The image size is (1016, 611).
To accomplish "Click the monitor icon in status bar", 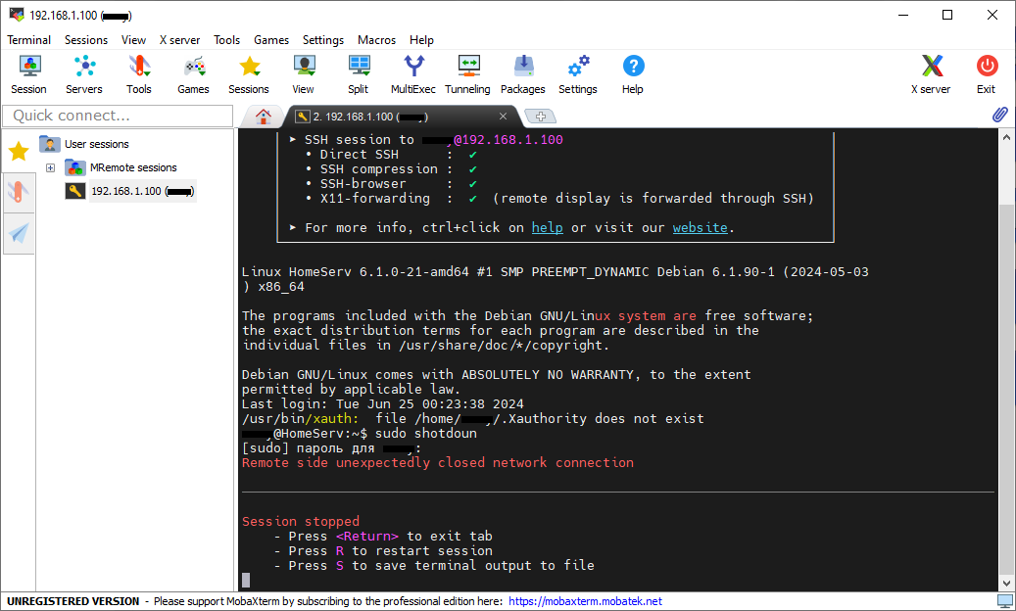I will (1005, 601).
